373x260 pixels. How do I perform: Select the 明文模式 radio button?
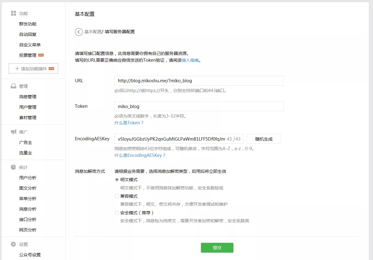coord(117,180)
